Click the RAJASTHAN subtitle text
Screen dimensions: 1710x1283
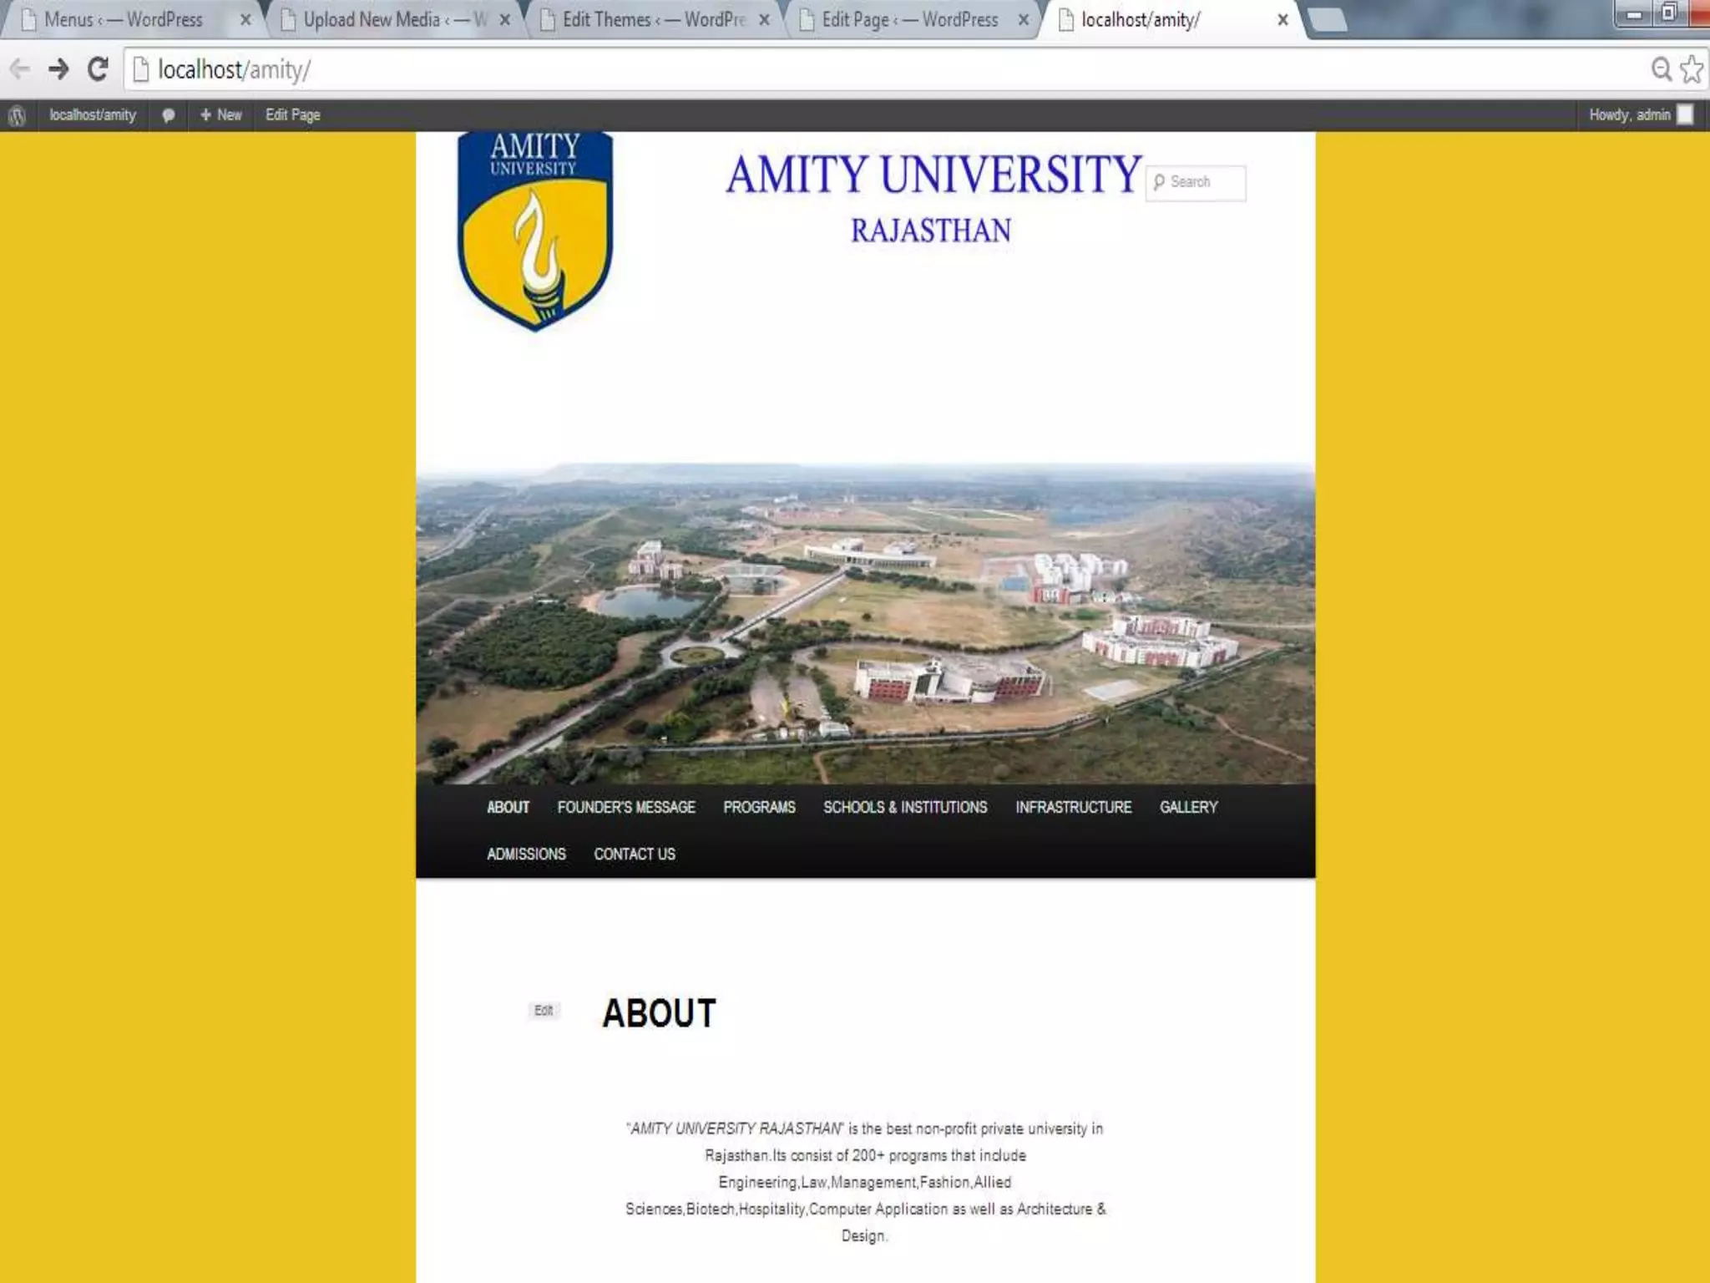tap(931, 231)
